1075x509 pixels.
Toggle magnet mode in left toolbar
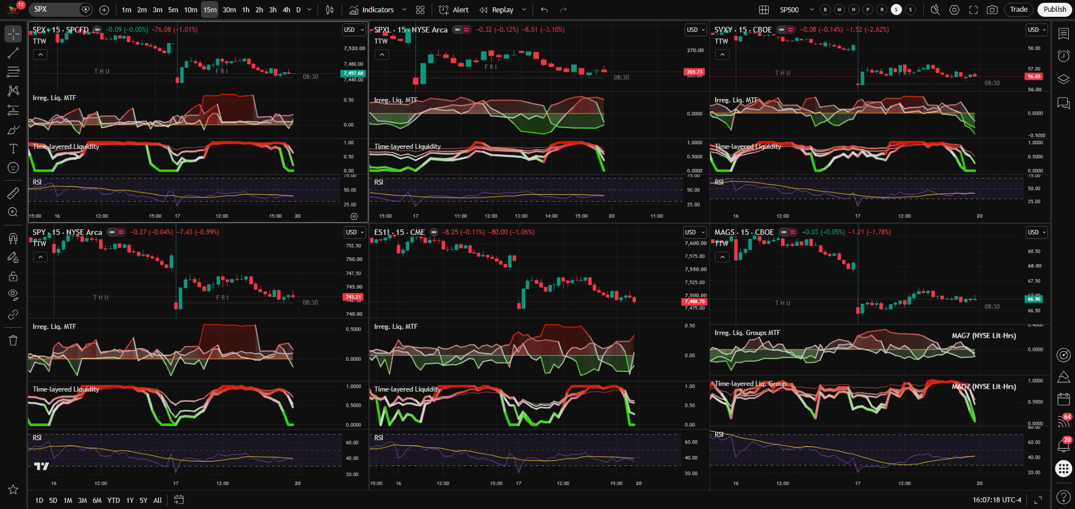click(13, 239)
